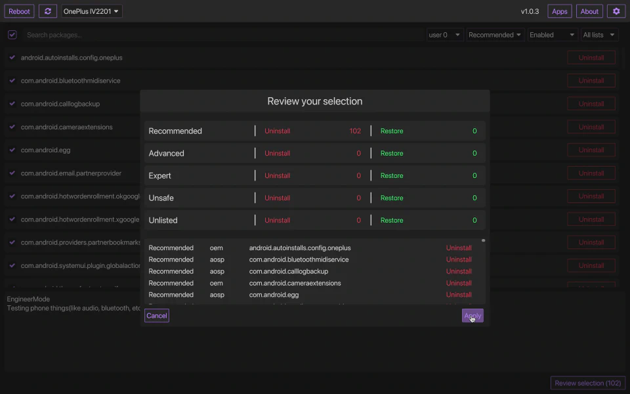Expand the Enabled state dropdown
The width and height of the screenshot is (630, 394).
[x=552, y=35]
